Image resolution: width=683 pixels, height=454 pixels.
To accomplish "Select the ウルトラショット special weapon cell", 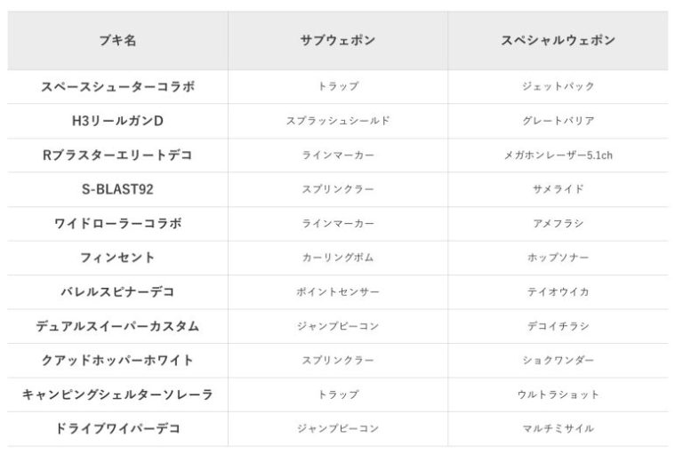I will coord(558,394).
